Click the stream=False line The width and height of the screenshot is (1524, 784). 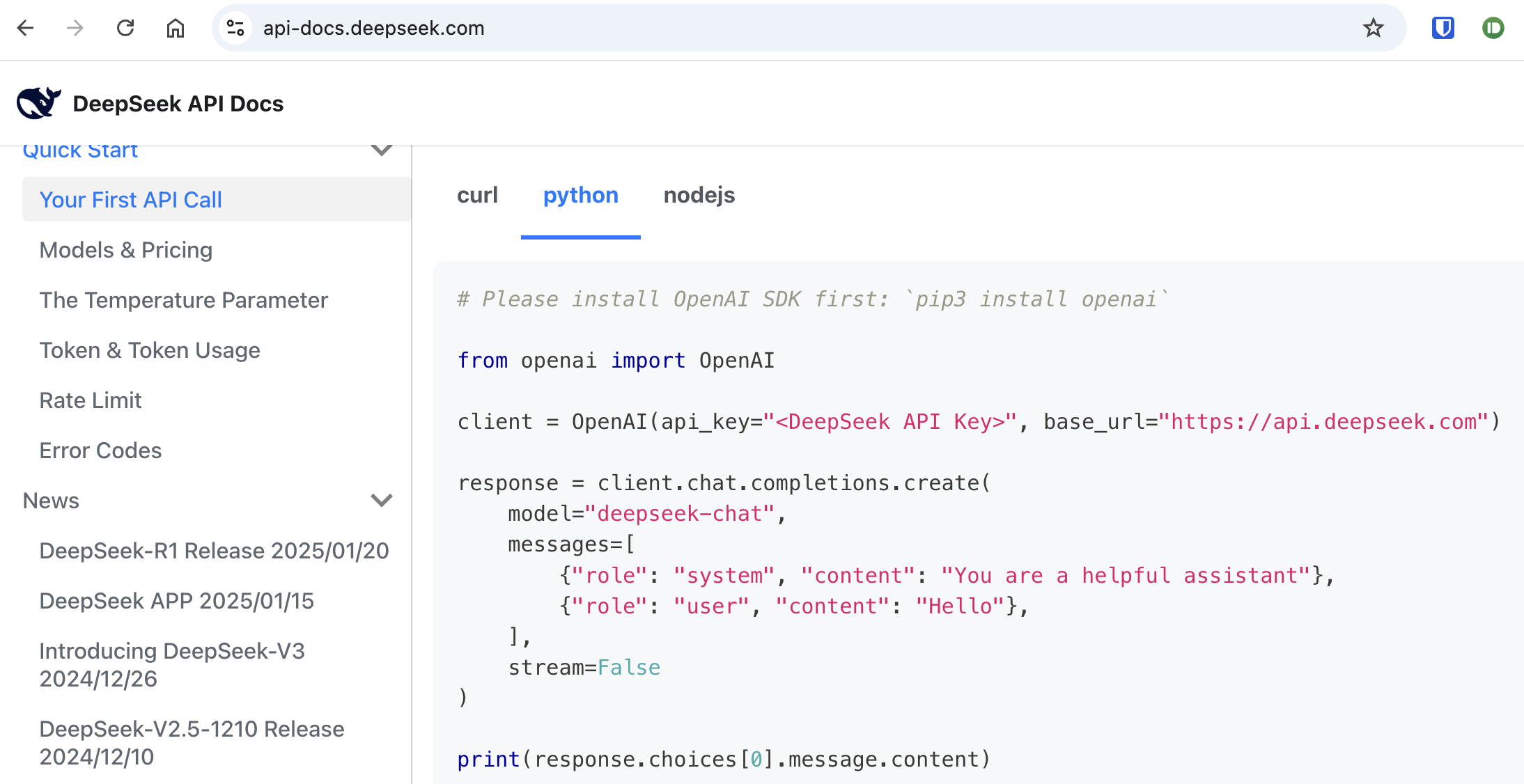tap(584, 668)
